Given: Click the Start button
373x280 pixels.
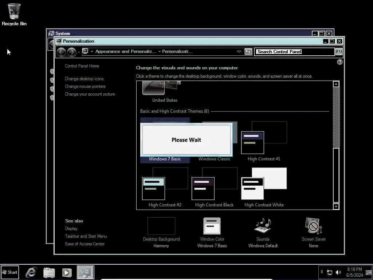Looking at the screenshot, I should pyautogui.click(x=10, y=272).
